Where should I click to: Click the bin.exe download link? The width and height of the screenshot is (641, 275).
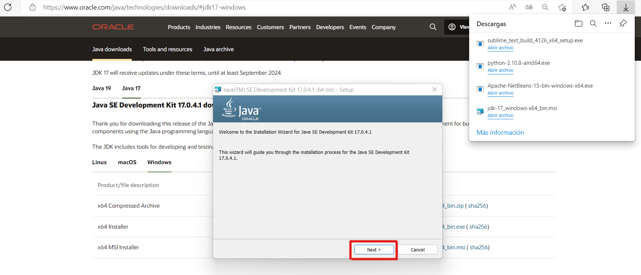(454, 227)
